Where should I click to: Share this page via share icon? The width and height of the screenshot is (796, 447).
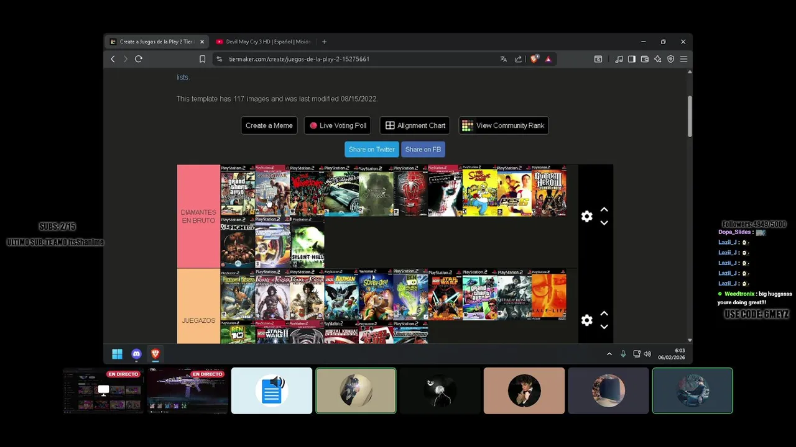coord(518,59)
